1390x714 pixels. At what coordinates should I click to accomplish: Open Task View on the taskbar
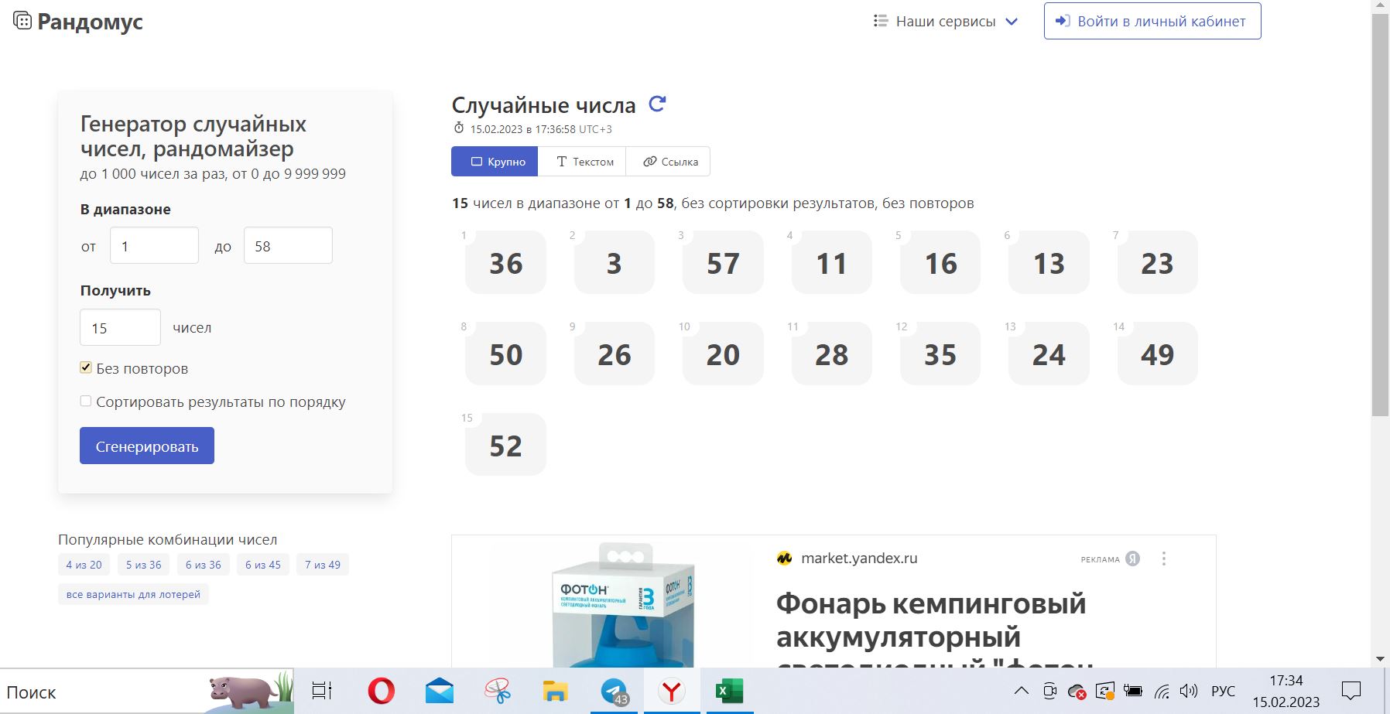coord(321,691)
